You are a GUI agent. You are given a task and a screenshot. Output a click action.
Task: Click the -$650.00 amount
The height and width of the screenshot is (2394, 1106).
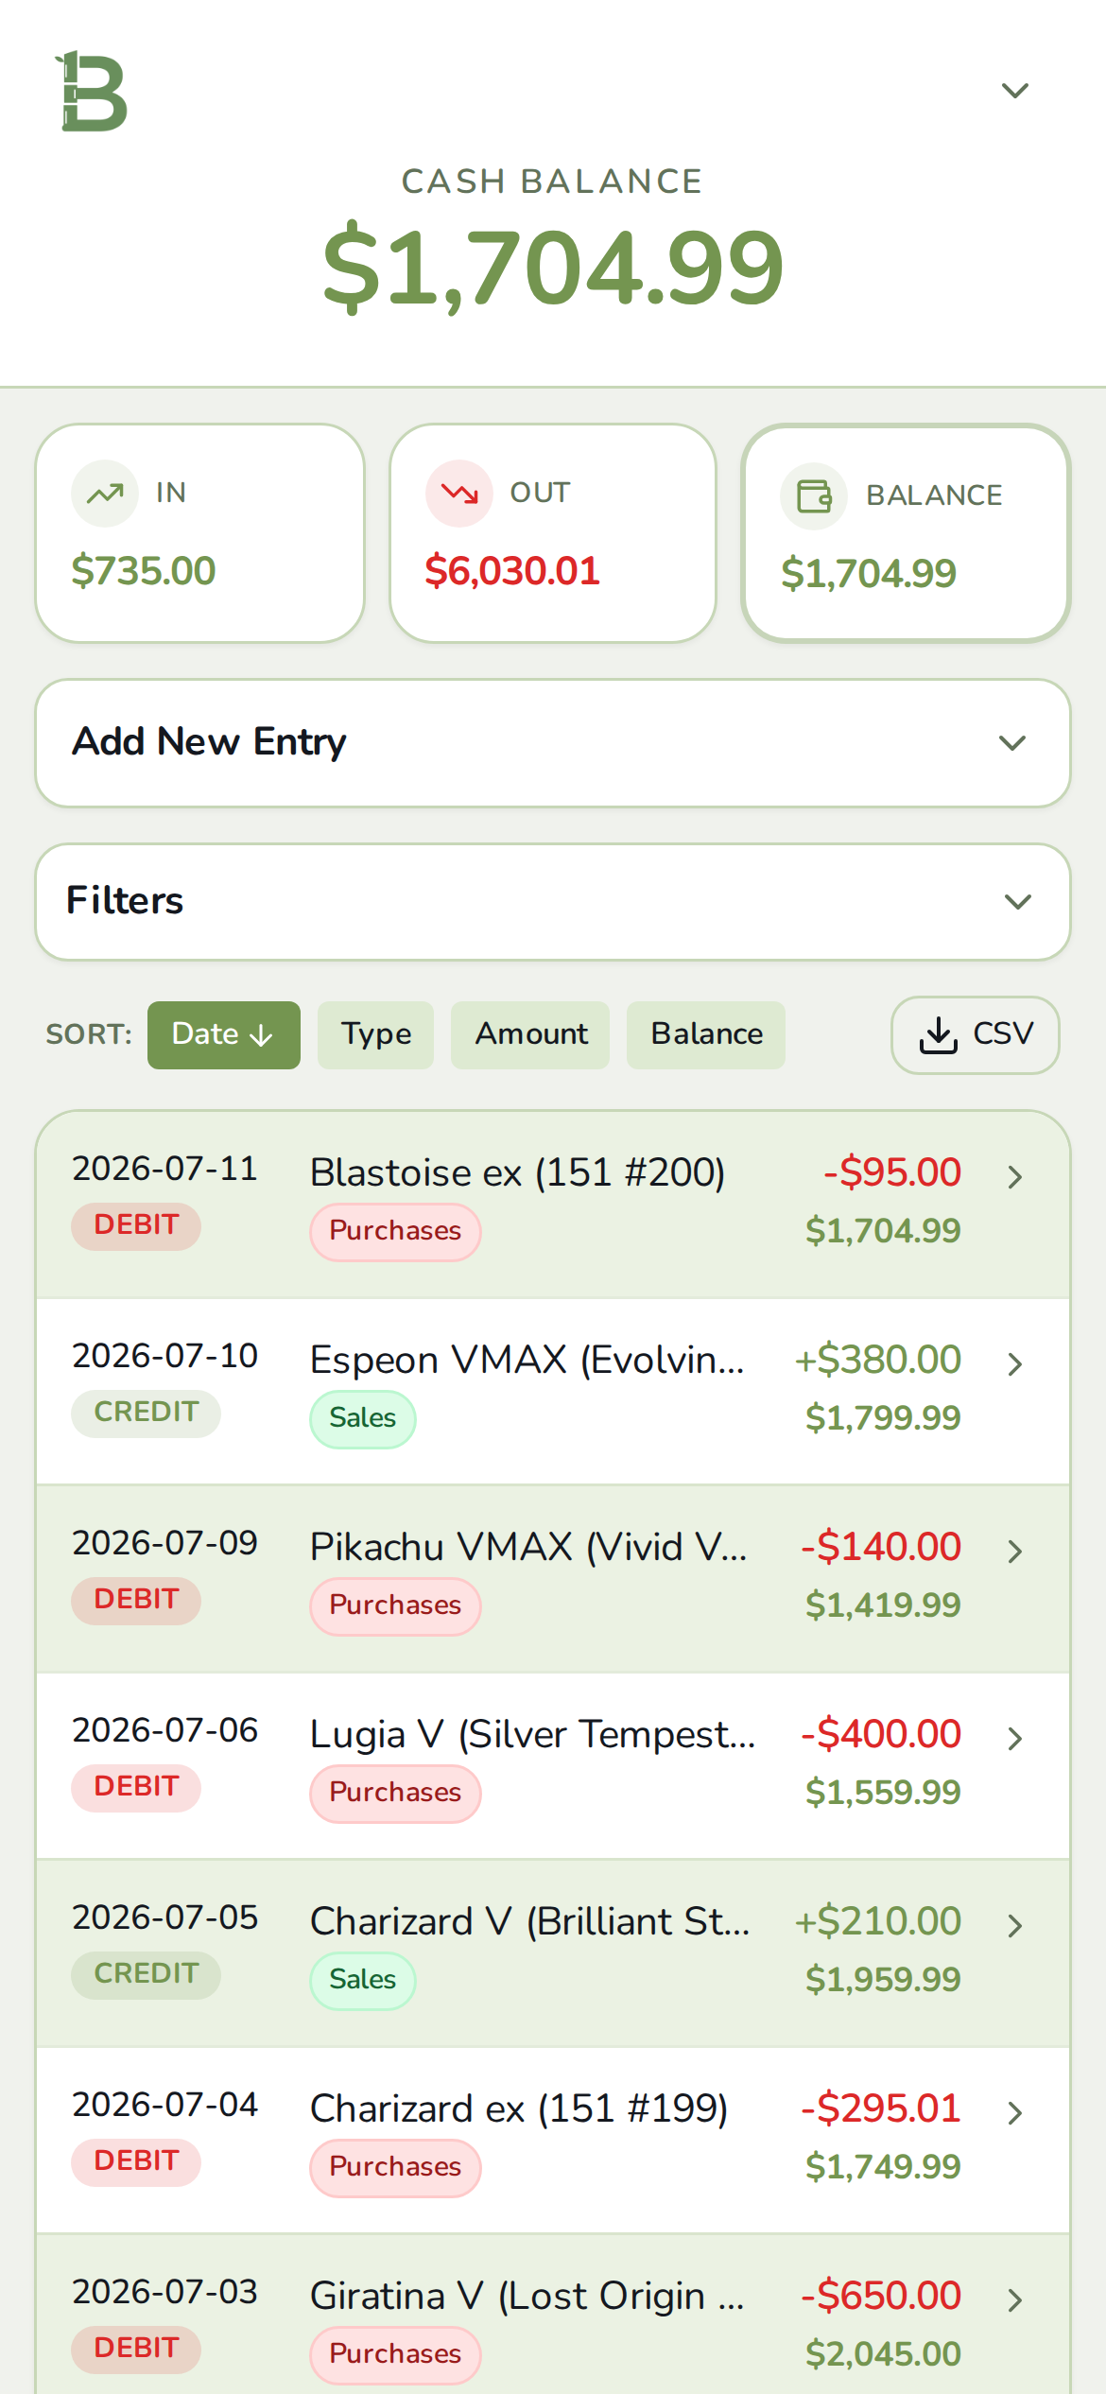click(881, 2296)
